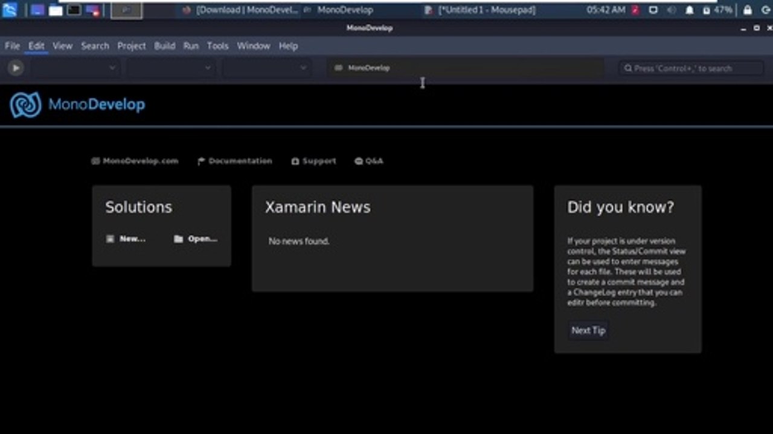
Task: Open the Tools menu
Action: point(217,46)
